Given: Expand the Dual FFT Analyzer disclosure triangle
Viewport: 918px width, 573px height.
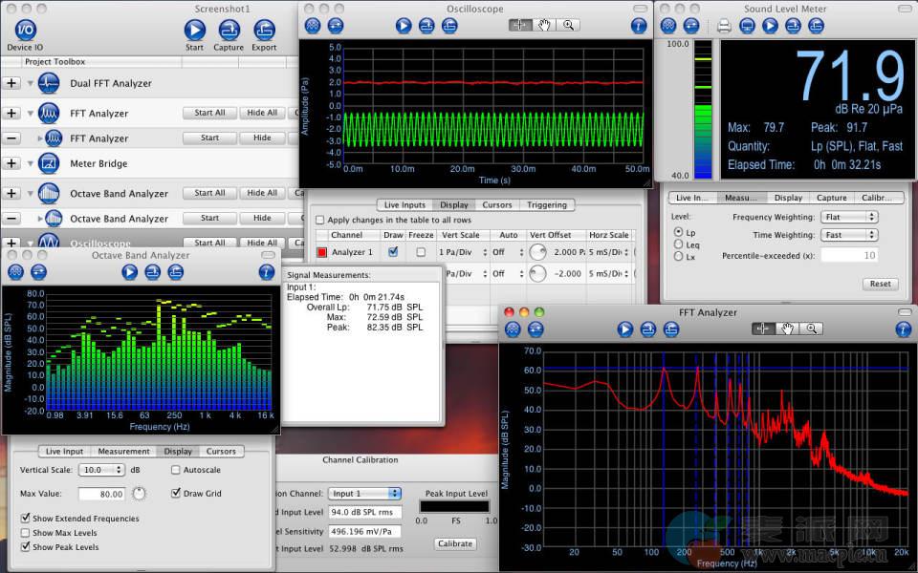Looking at the screenshot, I should (x=31, y=84).
